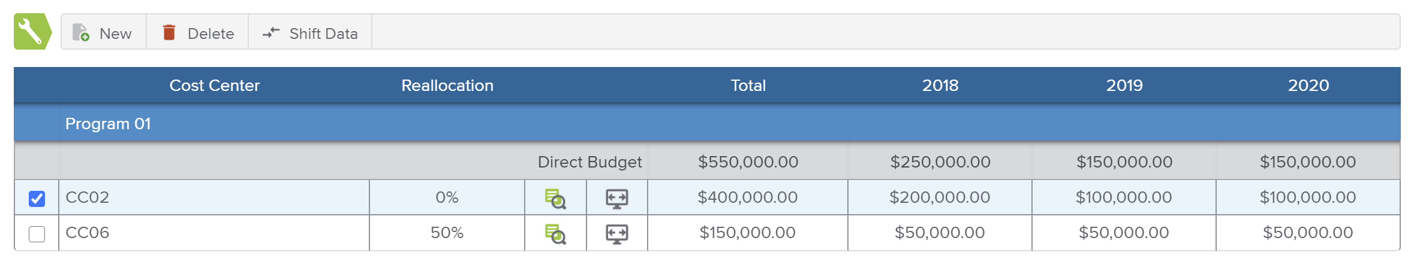Click the Total column header
1417x268 pixels.
(748, 86)
